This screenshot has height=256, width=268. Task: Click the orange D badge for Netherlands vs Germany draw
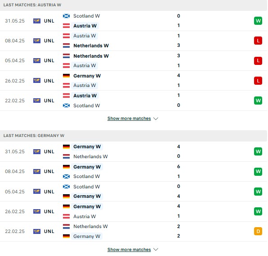coord(258,231)
